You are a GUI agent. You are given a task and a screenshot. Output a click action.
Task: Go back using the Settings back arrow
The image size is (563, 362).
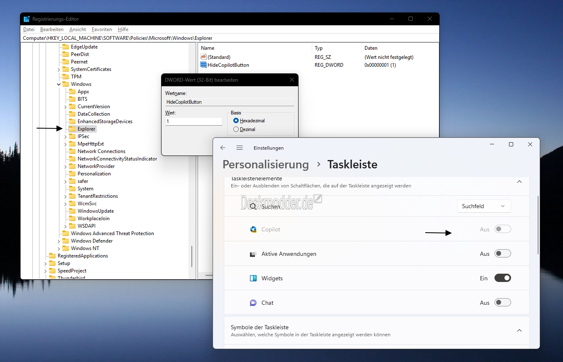click(x=223, y=148)
